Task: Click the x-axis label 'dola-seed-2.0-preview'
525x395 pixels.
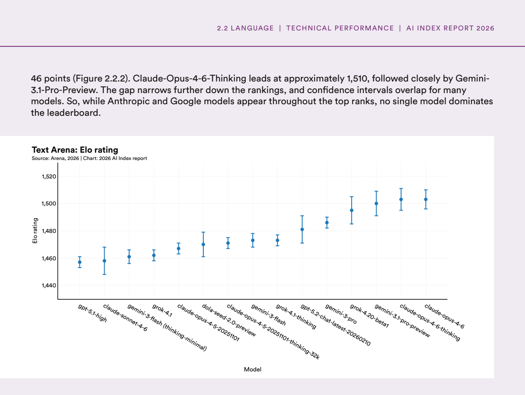Action: [x=229, y=320]
